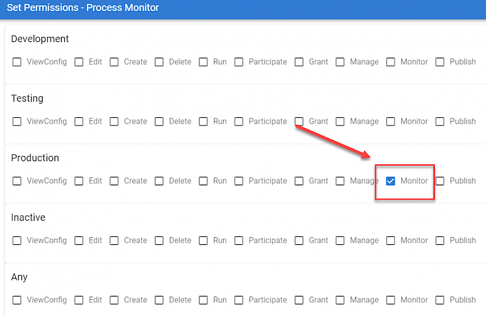This screenshot has height=316, width=486.
Task: Tick Publish checkbox for Any
Action: 440,300
